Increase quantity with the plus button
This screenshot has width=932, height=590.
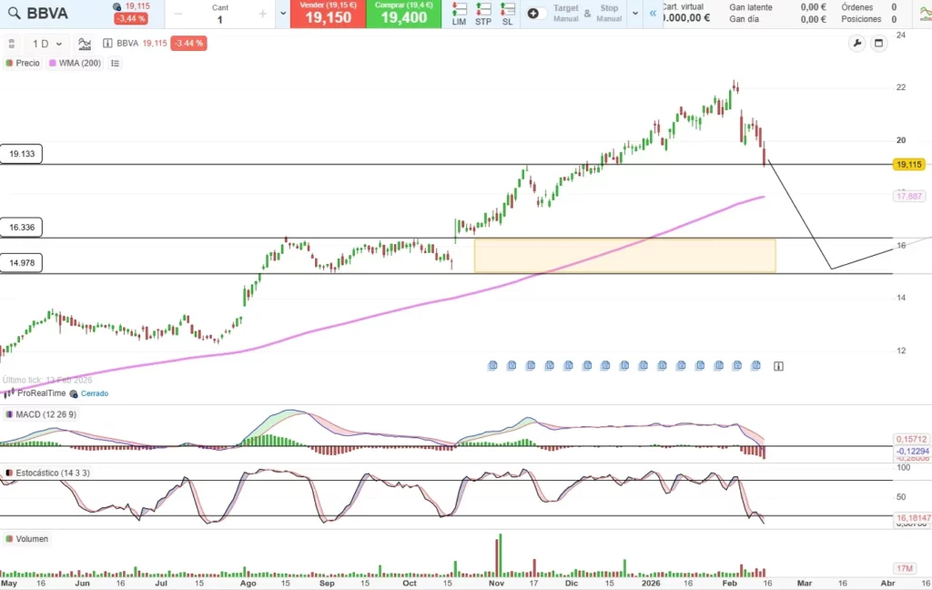point(263,14)
